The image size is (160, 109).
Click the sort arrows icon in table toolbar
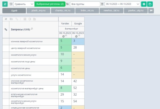pyautogui.click(x=6, y=19)
